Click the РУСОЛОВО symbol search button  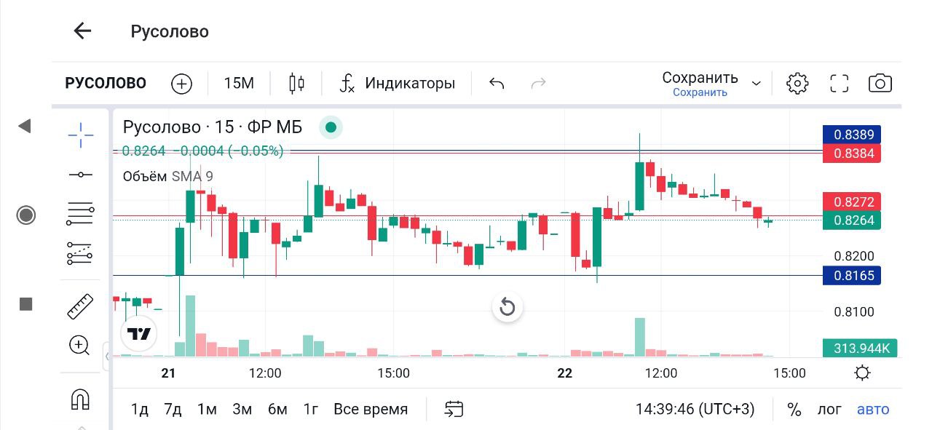(106, 84)
